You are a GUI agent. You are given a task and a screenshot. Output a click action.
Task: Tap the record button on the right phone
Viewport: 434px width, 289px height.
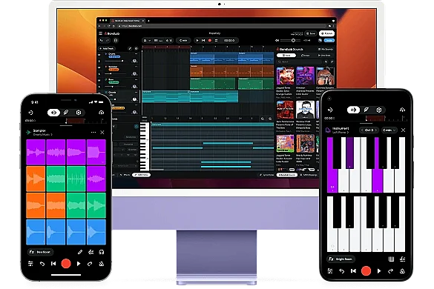coord(366,270)
